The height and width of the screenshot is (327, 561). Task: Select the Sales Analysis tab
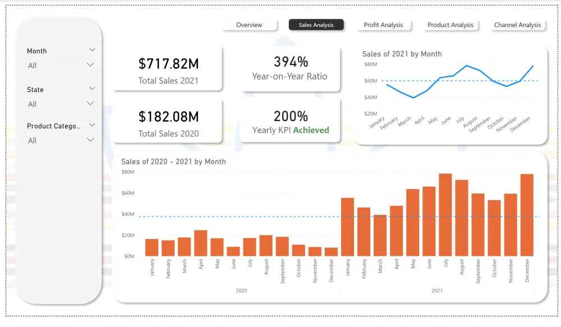tap(316, 25)
